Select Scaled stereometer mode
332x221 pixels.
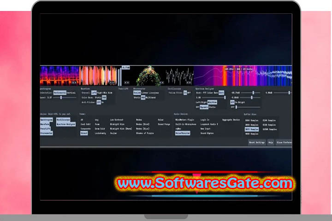point(137,93)
